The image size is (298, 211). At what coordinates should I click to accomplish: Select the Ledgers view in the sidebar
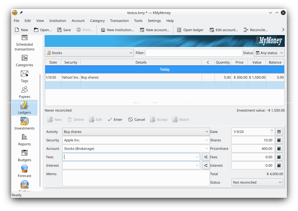(25, 108)
